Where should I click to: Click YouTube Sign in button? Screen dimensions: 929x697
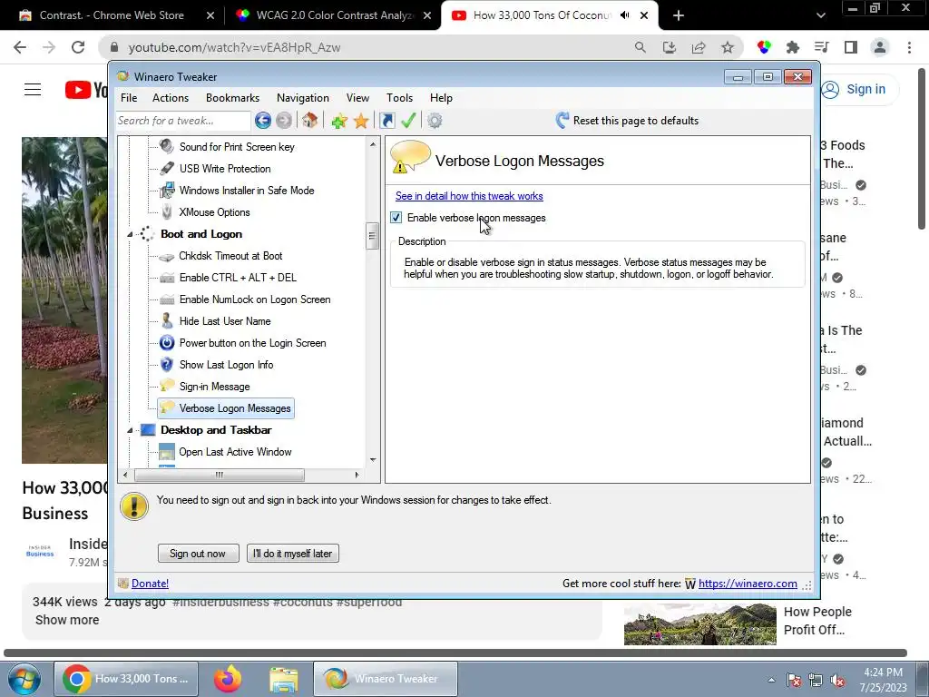(859, 90)
